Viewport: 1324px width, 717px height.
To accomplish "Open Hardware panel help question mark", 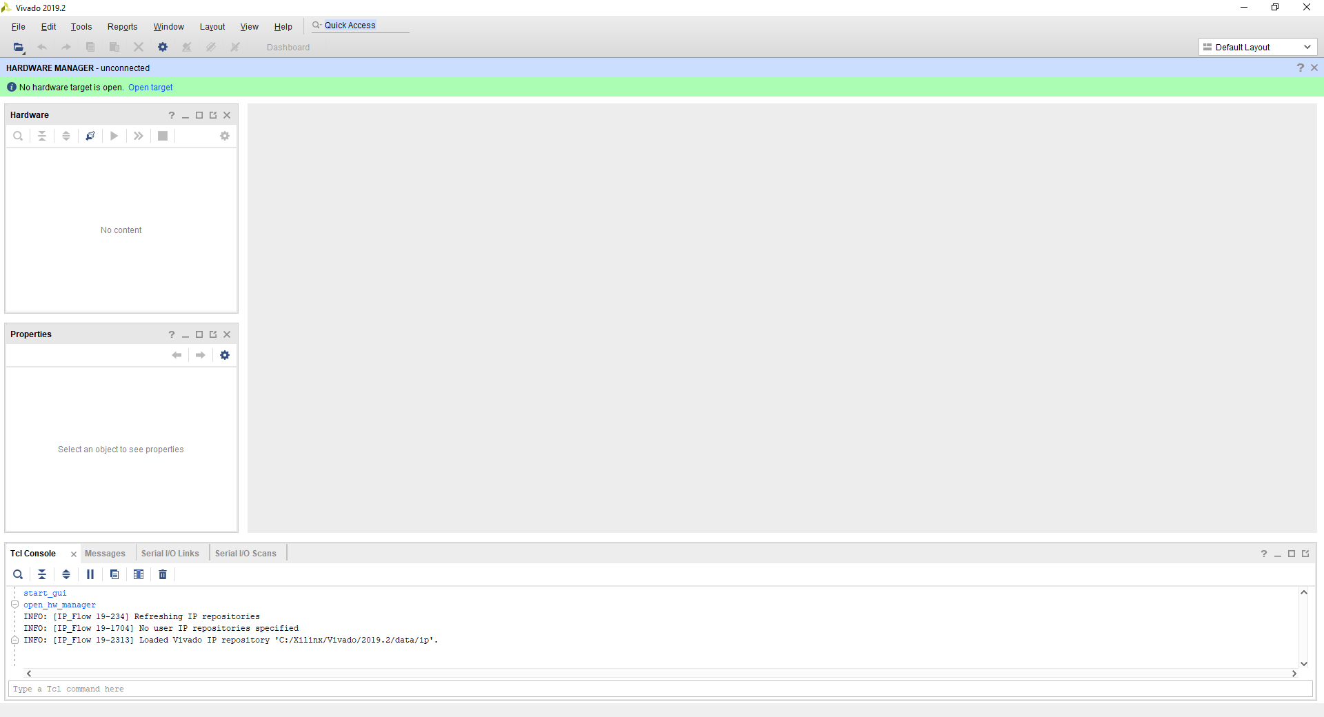I will [x=172, y=115].
